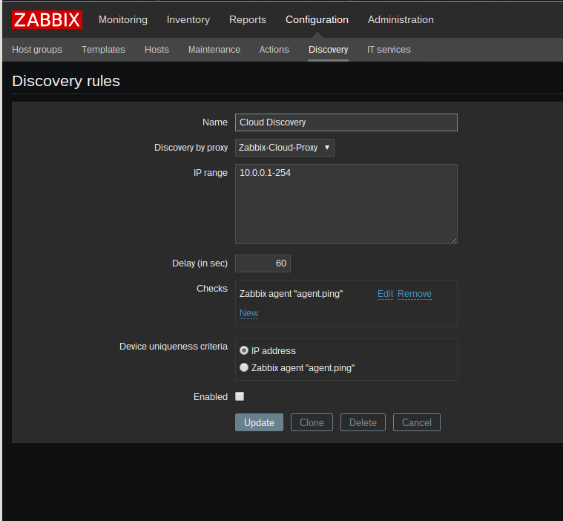The image size is (563, 521).
Task: Go to the Reports section
Action: (247, 20)
